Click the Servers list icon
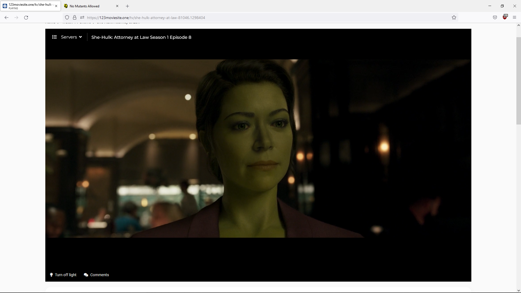The image size is (521, 293). tap(55, 37)
